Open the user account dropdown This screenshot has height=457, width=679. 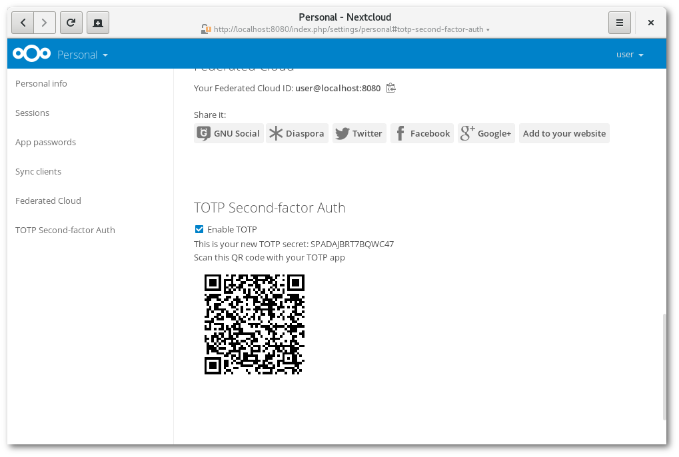pyautogui.click(x=630, y=55)
